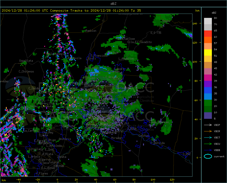Click the '140' tick on the vertical axis
This screenshot has height=183, width=227.
pyautogui.click(x=195, y=23)
